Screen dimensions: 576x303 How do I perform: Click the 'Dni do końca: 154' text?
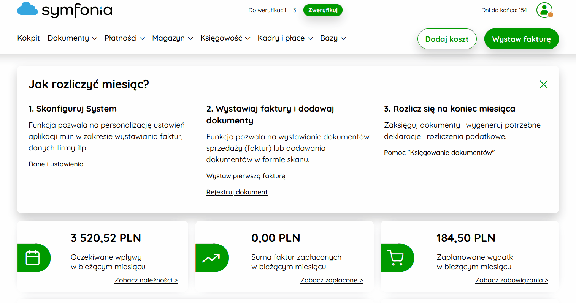click(x=504, y=10)
